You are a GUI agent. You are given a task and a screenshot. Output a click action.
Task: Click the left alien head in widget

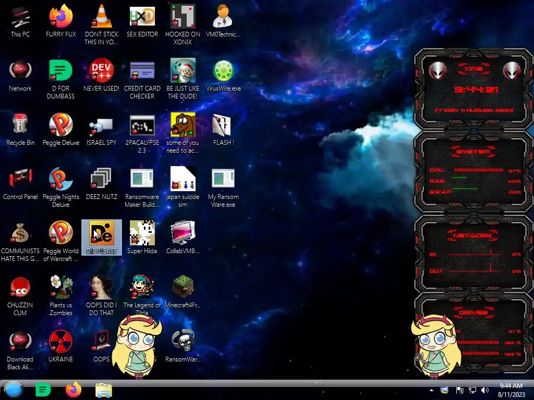click(x=438, y=71)
